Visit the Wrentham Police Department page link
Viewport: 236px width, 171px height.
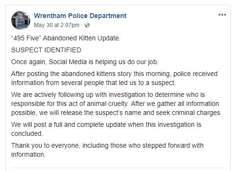(x=80, y=16)
